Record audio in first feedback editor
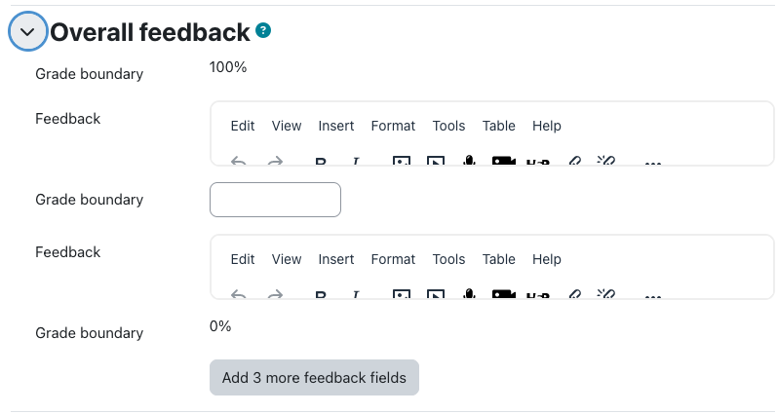The height and width of the screenshot is (414, 777). point(469,161)
